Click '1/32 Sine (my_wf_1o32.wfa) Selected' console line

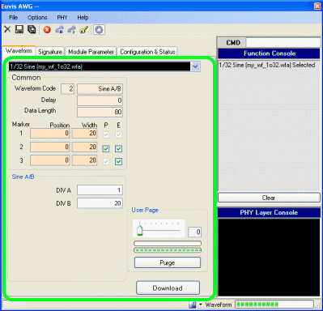[267, 65]
